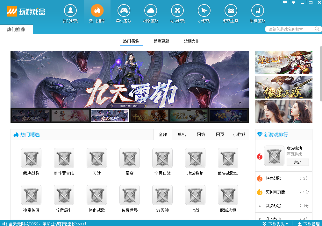Image resolution: width=322 pixels, height=226 pixels.
Task: Type in the game name search field
Action: (290, 29)
